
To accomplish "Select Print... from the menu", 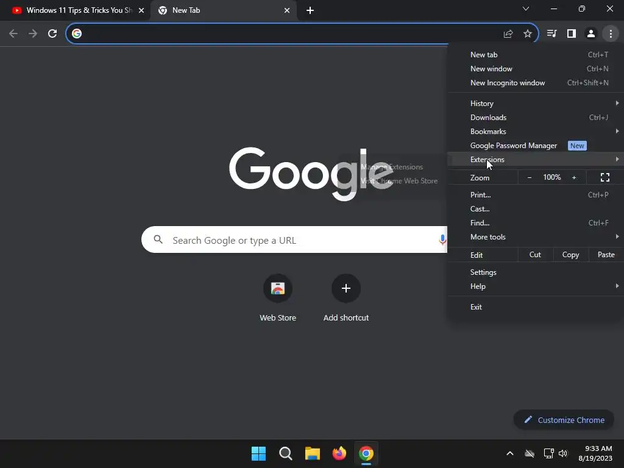I will pyautogui.click(x=536, y=194).
